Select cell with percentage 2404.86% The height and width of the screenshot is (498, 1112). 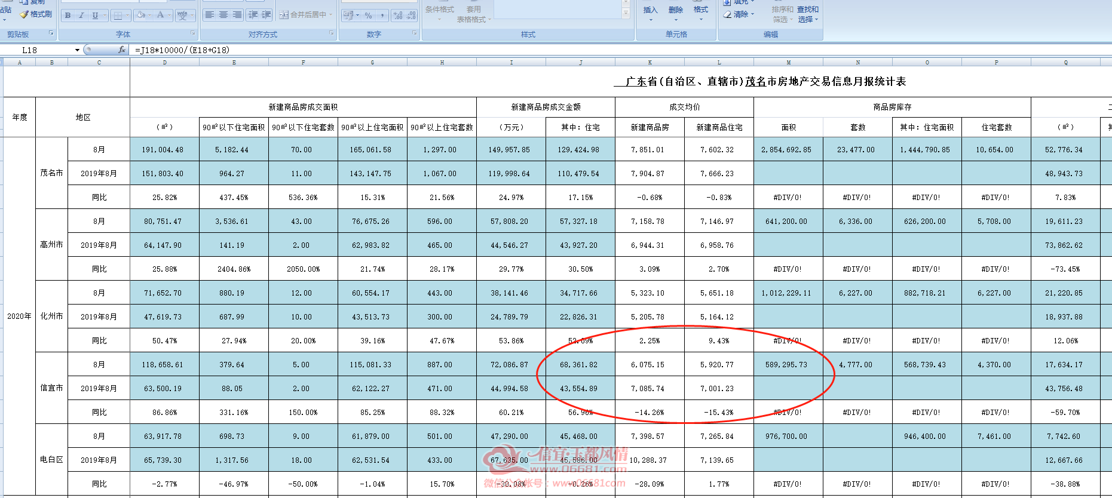coord(234,269)
